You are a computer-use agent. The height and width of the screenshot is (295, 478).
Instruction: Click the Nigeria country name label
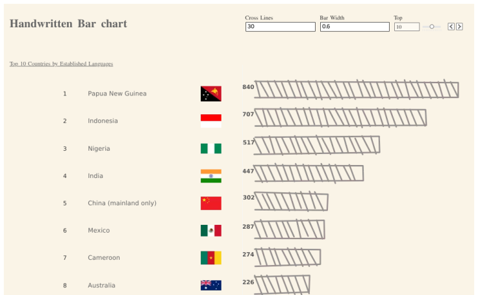[99, 149]
